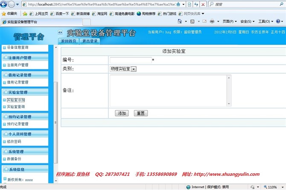Open the 页面(P) menu
The width and height of the screenshot is (286, 190).
(230, 21)
